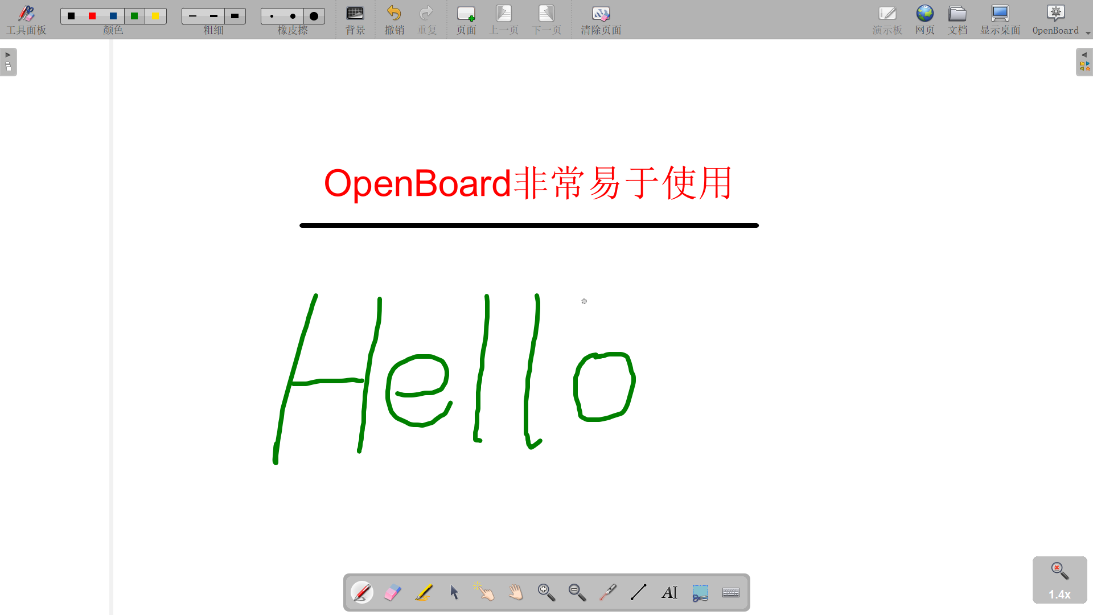Screen dimensions: 1093x615
Task: Select the interact with objects tool
Action: 485,592
